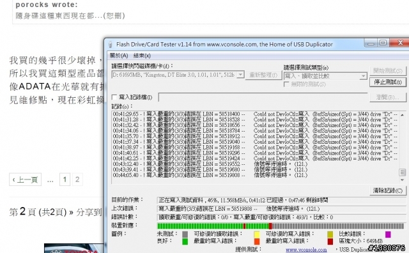Minimize the Flash Drive Tester window
409x253 pixels.
[x=371, y=43]
